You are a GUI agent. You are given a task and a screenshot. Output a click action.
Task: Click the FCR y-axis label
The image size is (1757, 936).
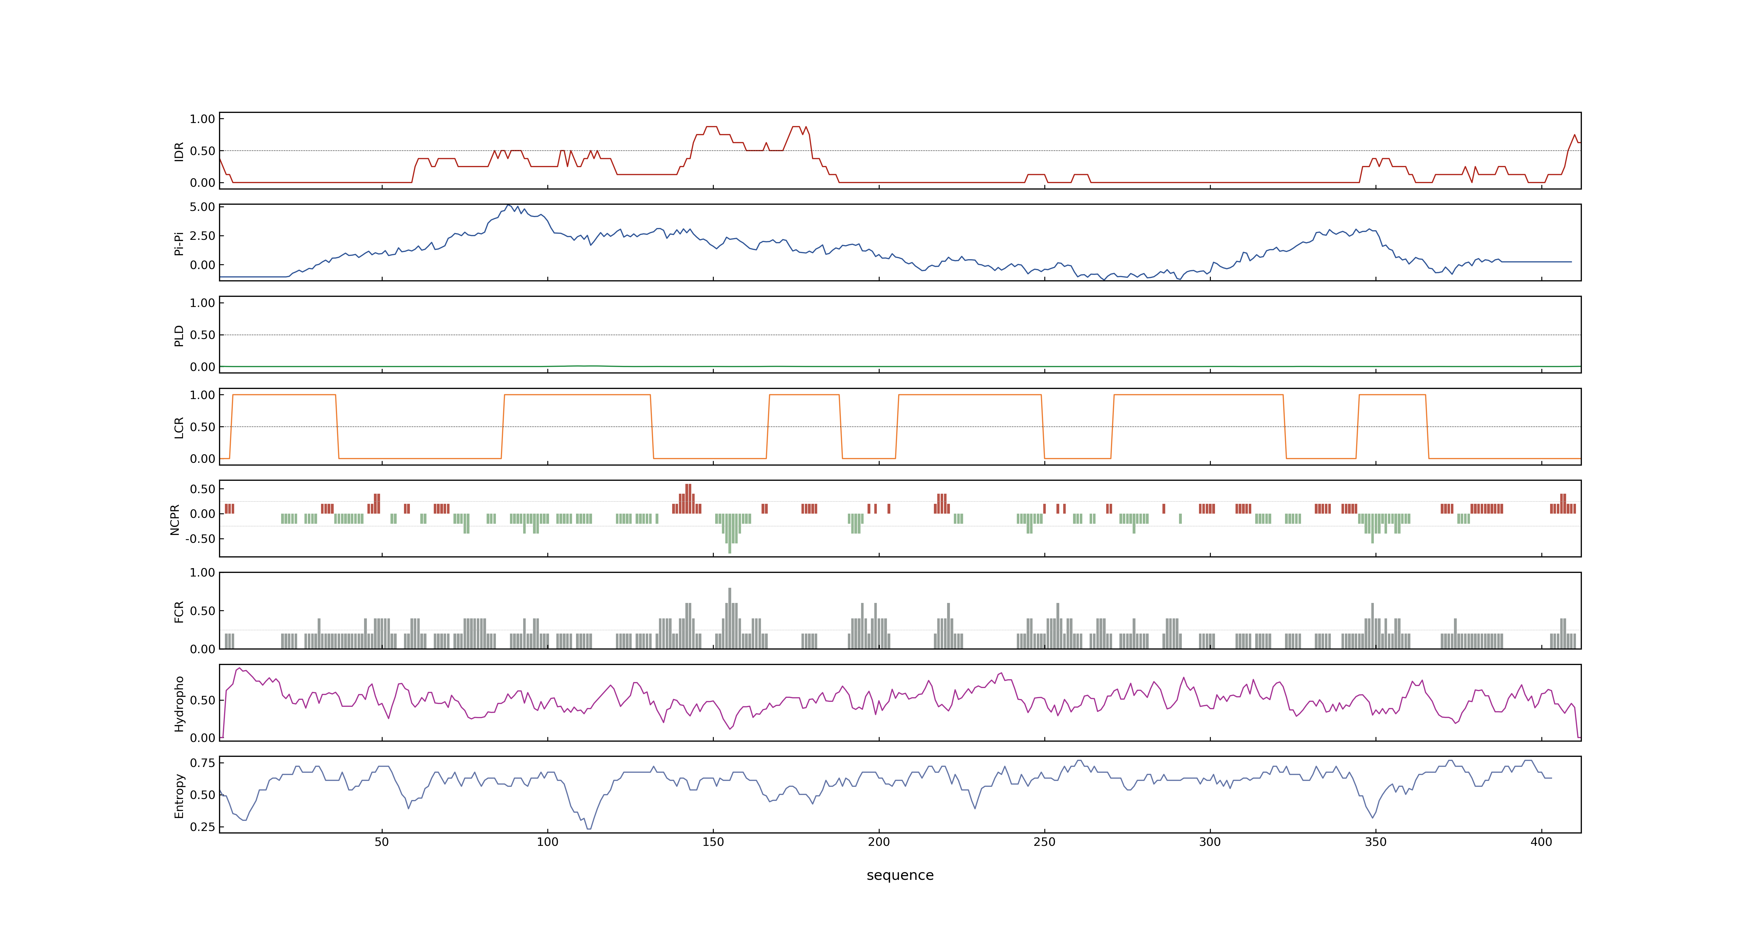179,611
